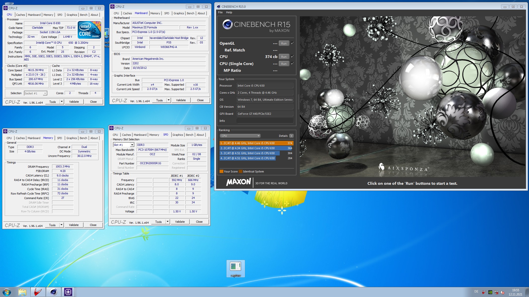The width and height of the screenshot is (529, 297).
Task: Open the Ranking CPU dropdown in Cinebench
Action: click(x=240, y=136)
